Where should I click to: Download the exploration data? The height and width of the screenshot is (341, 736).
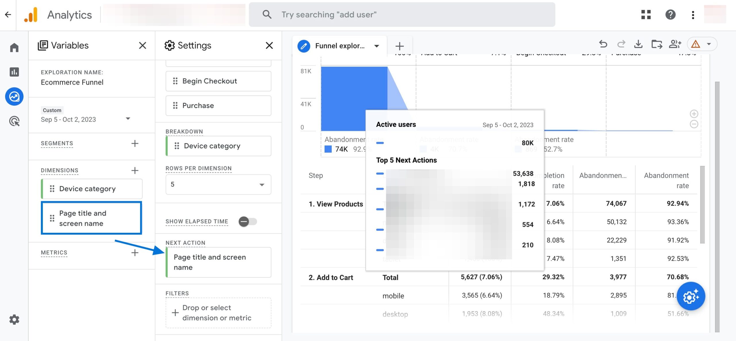pyautogui.click(x=638, y=44)
